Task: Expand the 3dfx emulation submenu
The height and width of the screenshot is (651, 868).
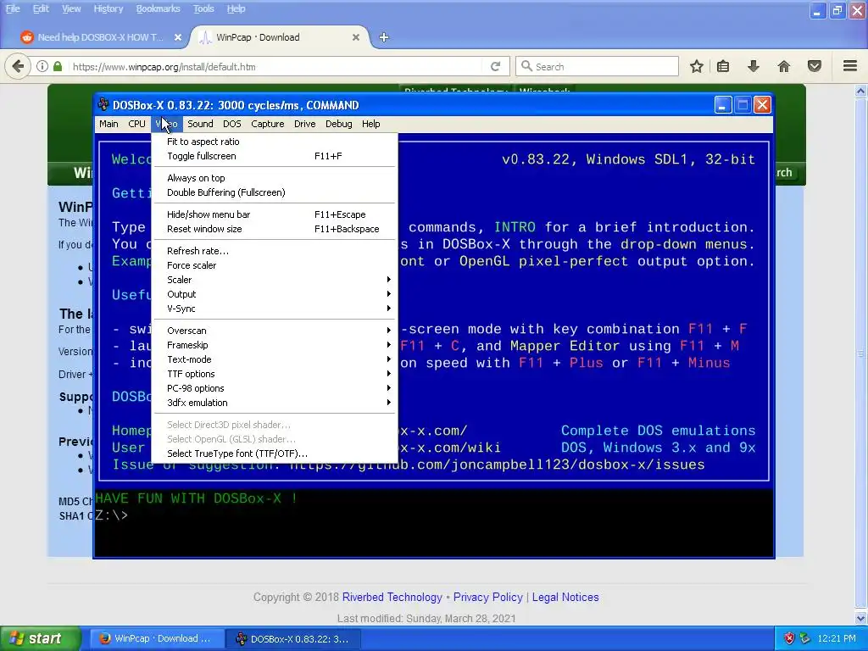Action: click(x=275, y=403)
